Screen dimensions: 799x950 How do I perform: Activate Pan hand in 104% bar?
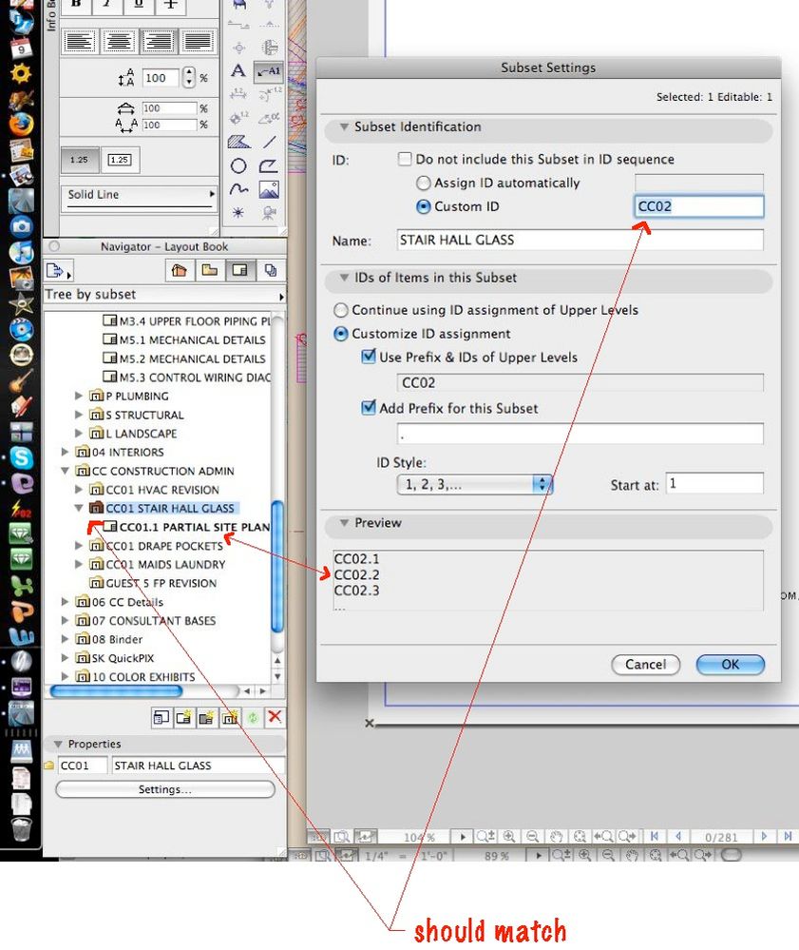pyautogui.click(x=556, y=836)
